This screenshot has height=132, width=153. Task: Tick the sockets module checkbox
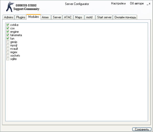click(8, 56)
